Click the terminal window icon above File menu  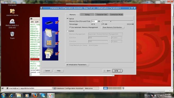pyautogui.click(x=31, y=19)
